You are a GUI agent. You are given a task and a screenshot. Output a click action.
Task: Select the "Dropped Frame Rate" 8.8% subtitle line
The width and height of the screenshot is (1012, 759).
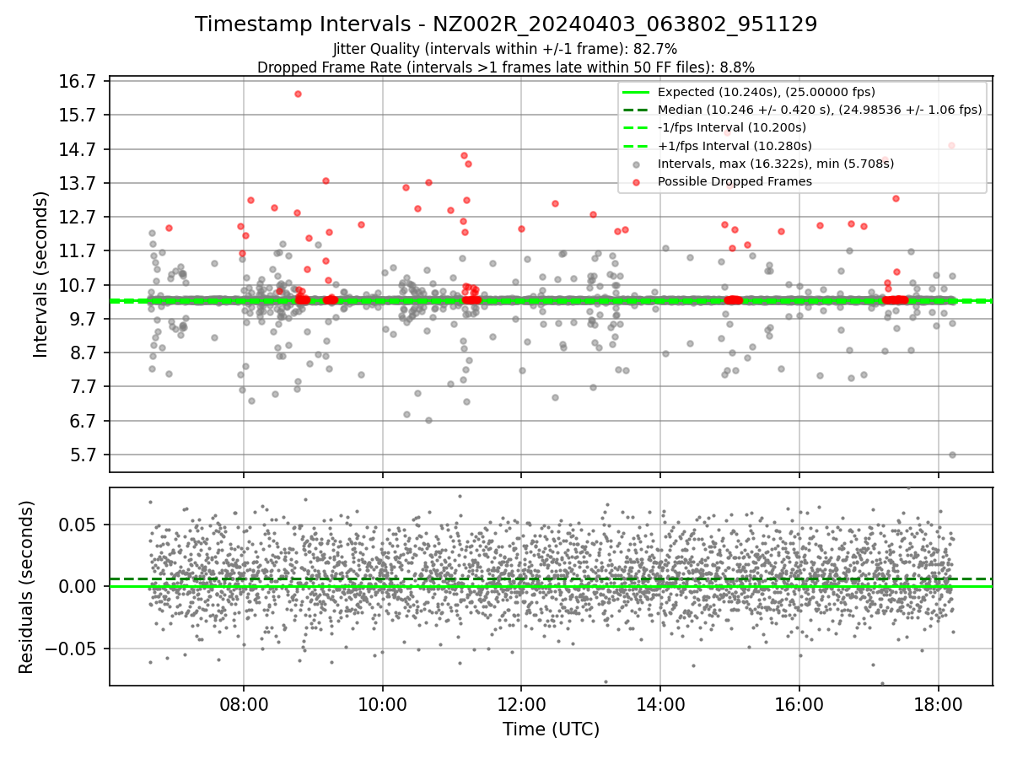click(506, 67)
